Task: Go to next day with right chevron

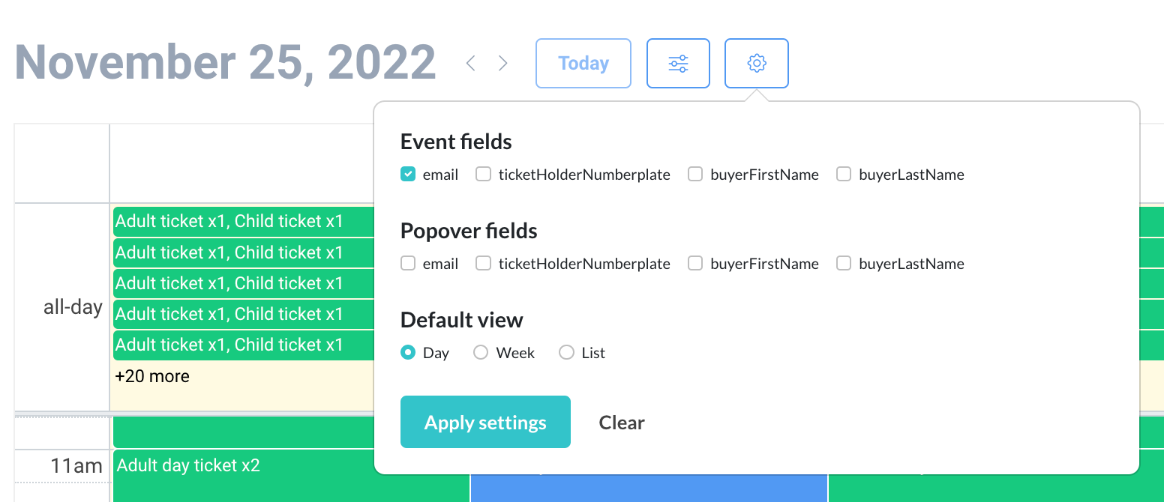Action: pyautogui.click(x=503, y=64)
